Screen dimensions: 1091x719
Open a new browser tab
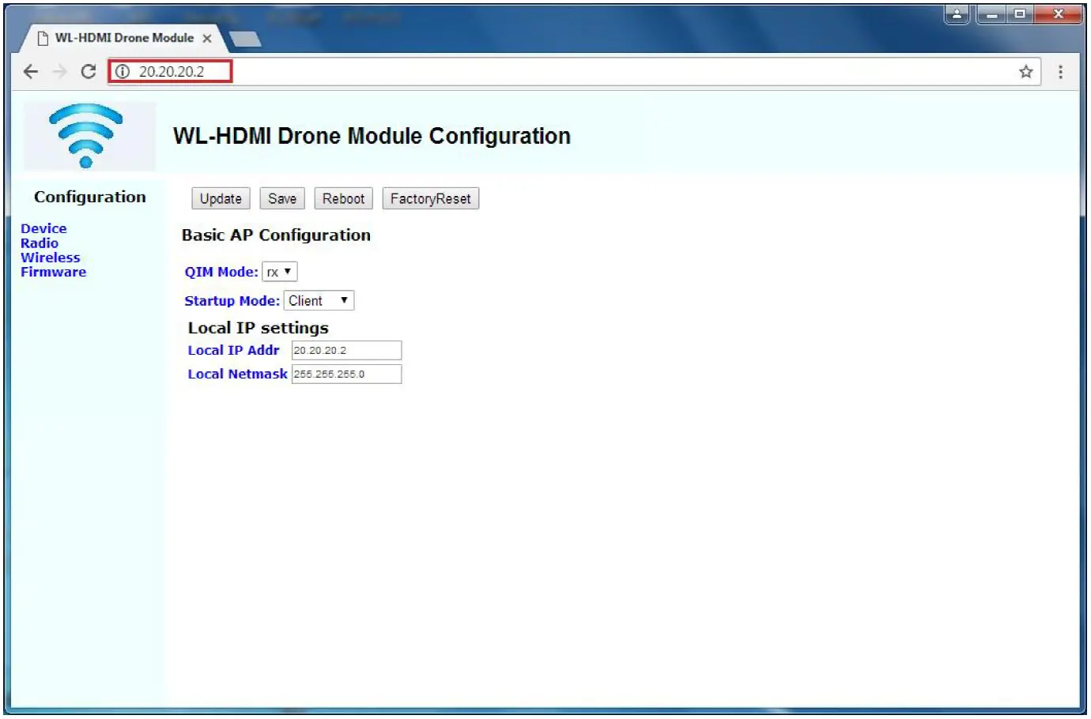[245, 39]
